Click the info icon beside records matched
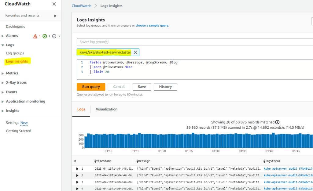313x191 pixels. [x=277, y=122]
